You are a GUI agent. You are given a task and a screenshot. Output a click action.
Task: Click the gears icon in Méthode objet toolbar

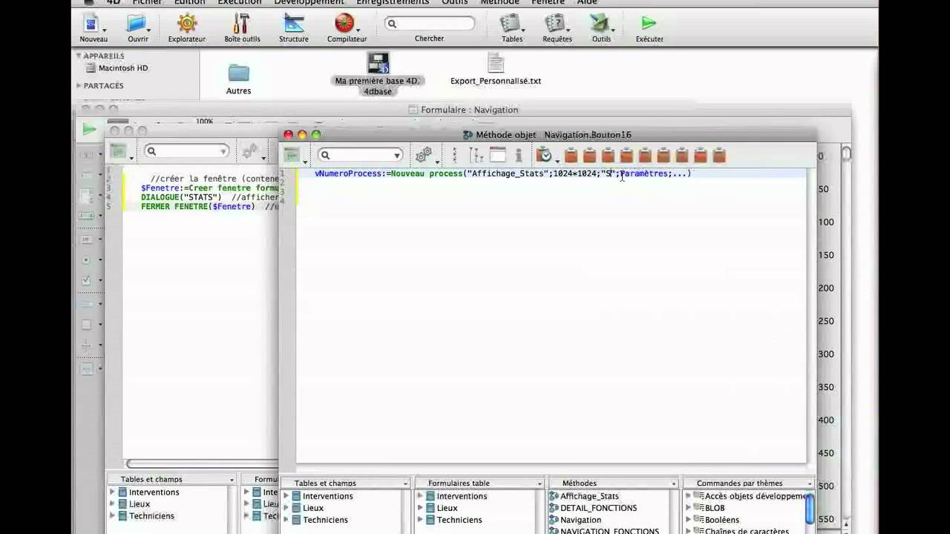click(x=423, y=155)
